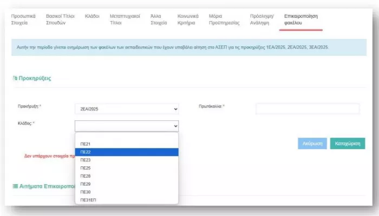Select ΠΕ22 option in the dropdown list
The height and width of the screenshot is (216, 379).
pyautogui.click(x=86, y=152)
